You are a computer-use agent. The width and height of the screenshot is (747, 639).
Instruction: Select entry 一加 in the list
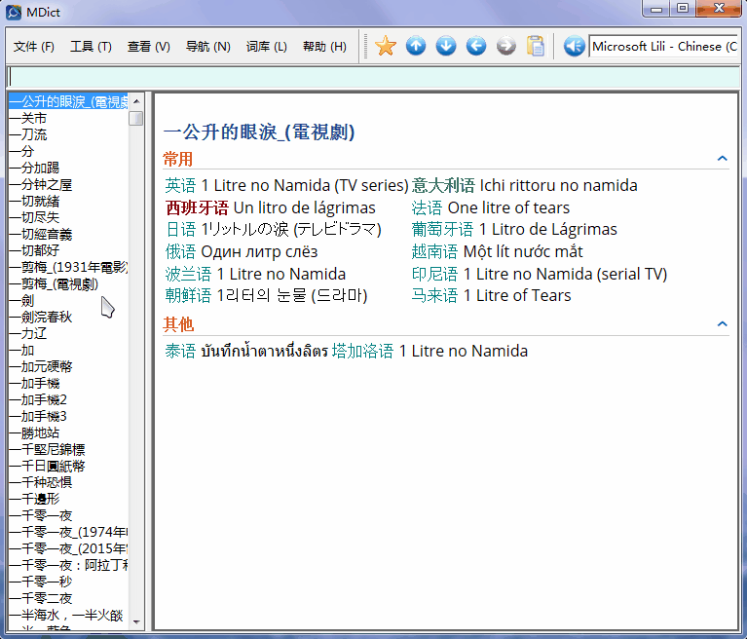click(x=21, y=350)
